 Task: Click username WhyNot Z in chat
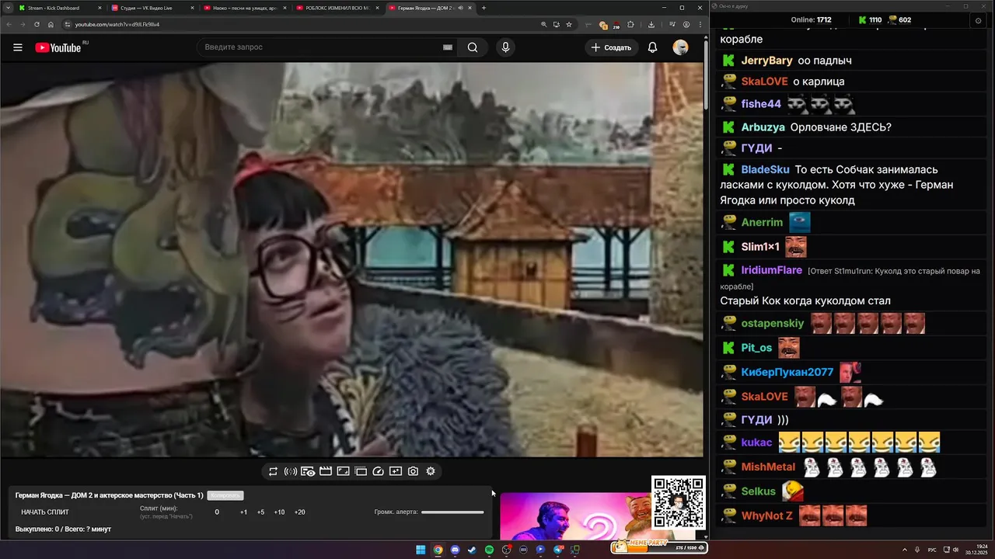[766, 516]
